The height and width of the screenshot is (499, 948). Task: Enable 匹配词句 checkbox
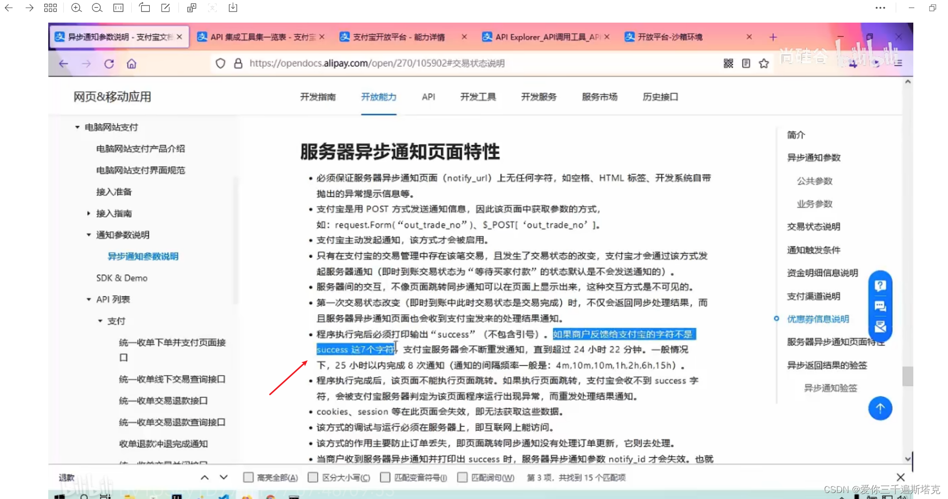[462, 477]
